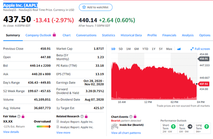The image size is (213, 139).
Task: Click the Short Term green up-arrow icon
Action: [173, 127]
